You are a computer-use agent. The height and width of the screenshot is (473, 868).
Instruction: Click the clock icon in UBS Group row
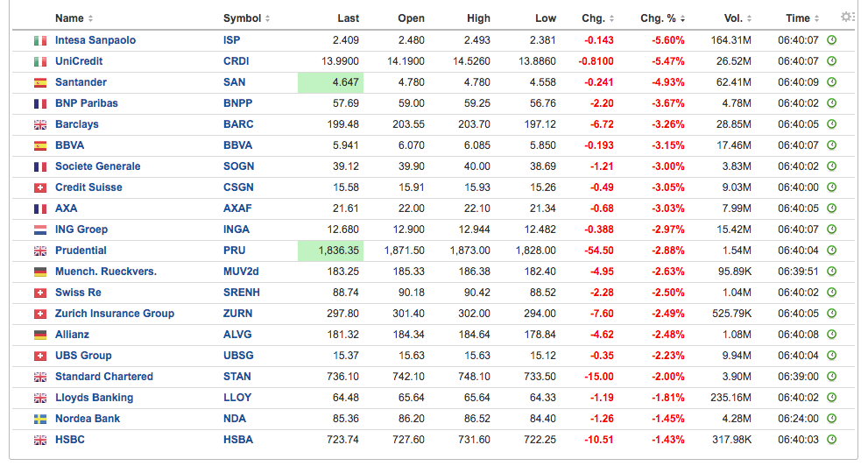pyautogui.click(x=831, y=356)
